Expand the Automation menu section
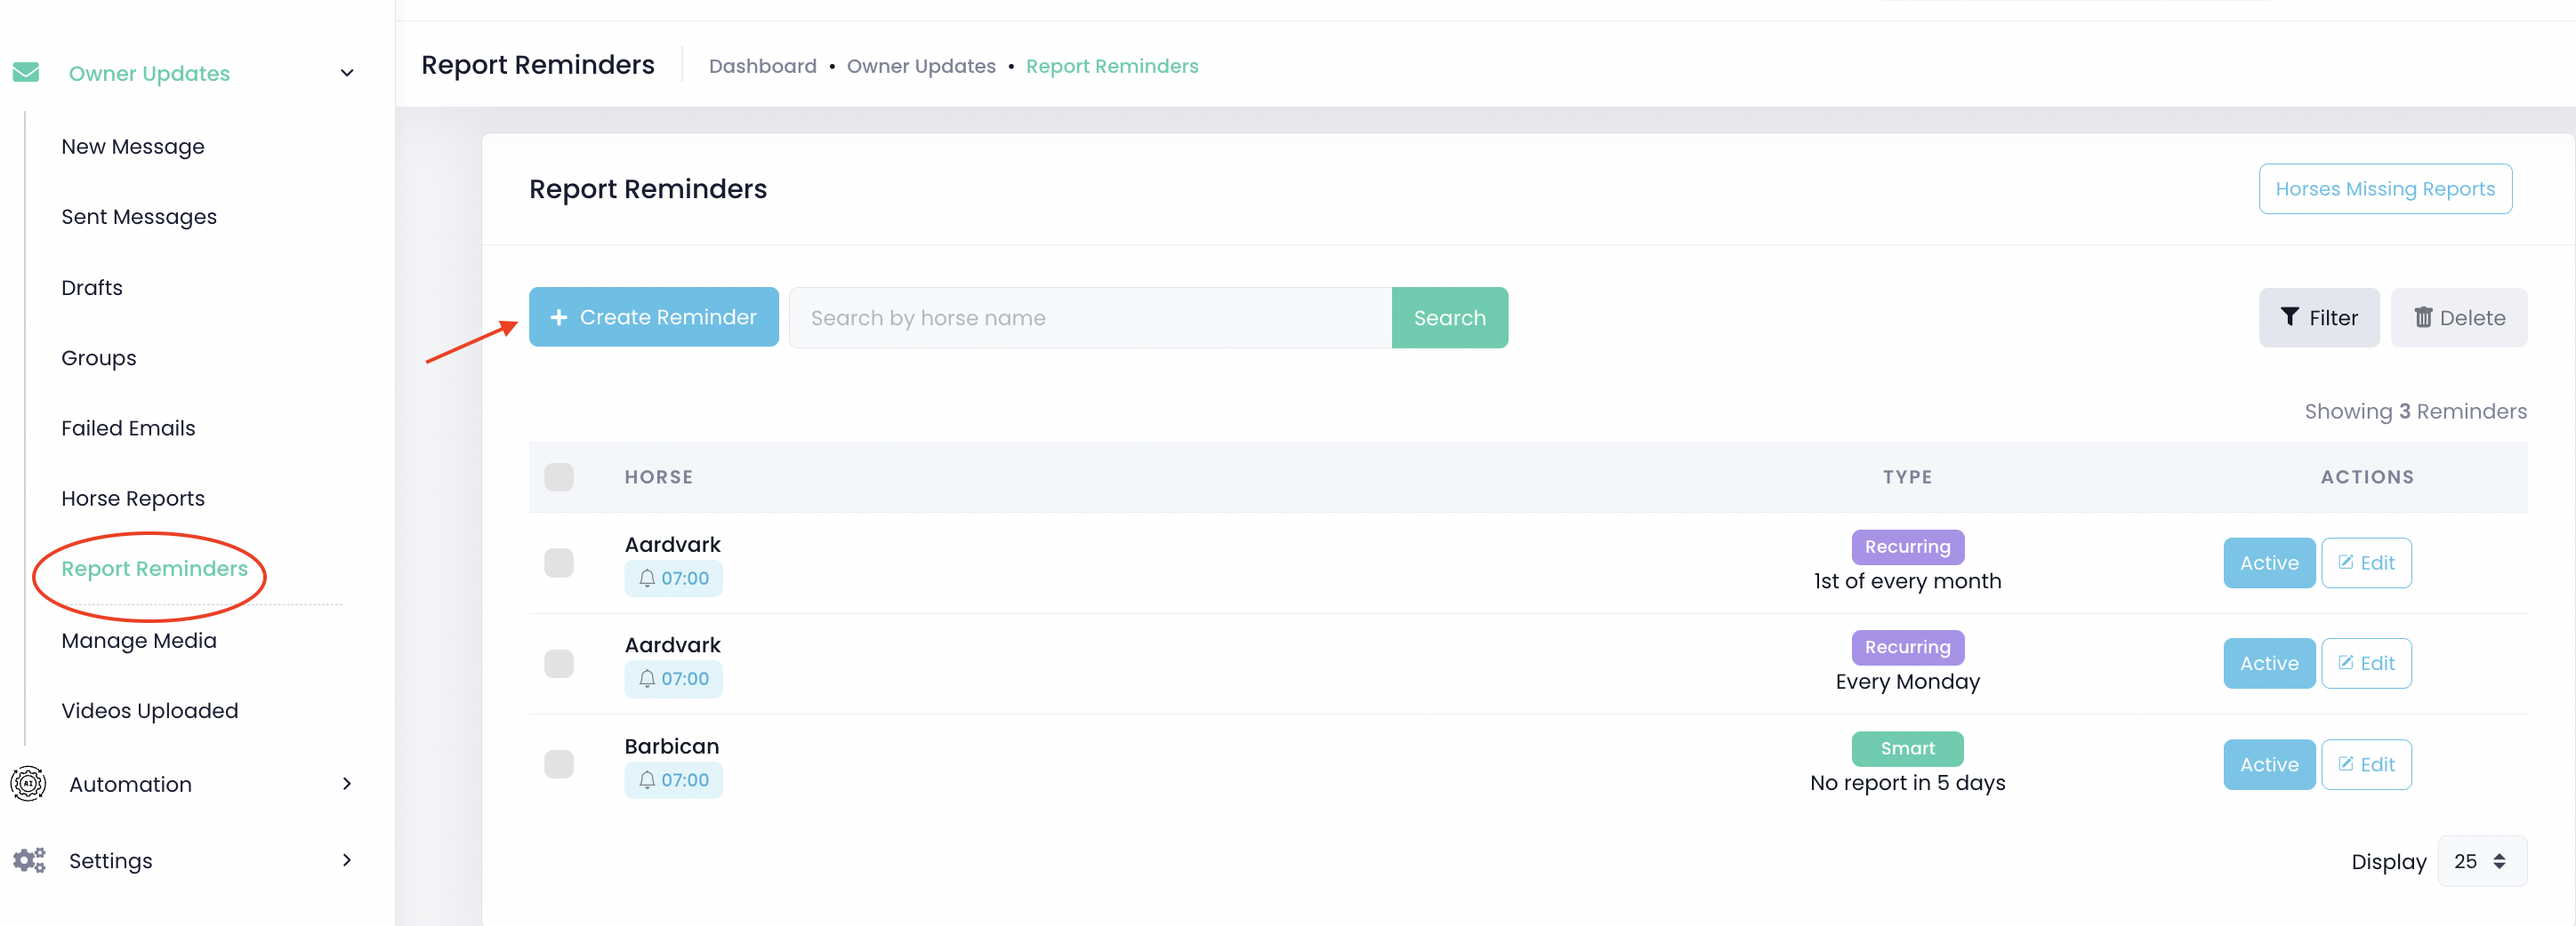The width and height of the screenshot is (2576, 926). [x=347, y=784]
